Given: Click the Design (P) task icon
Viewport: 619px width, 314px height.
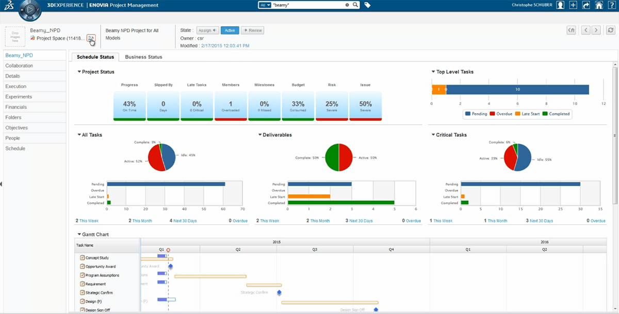Looking at the screenshot, I should pos(82,301).
